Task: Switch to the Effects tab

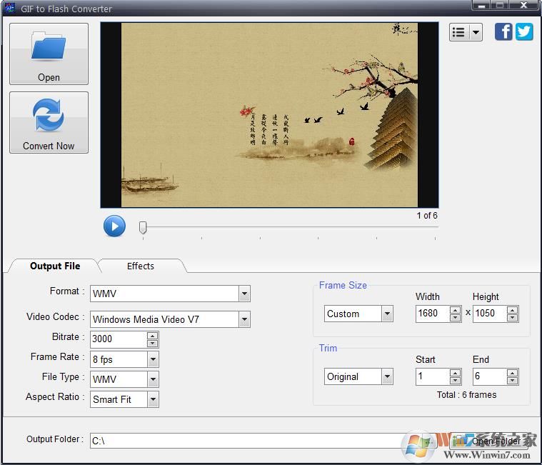Action: pyautogui.click(x=141, y=266)
